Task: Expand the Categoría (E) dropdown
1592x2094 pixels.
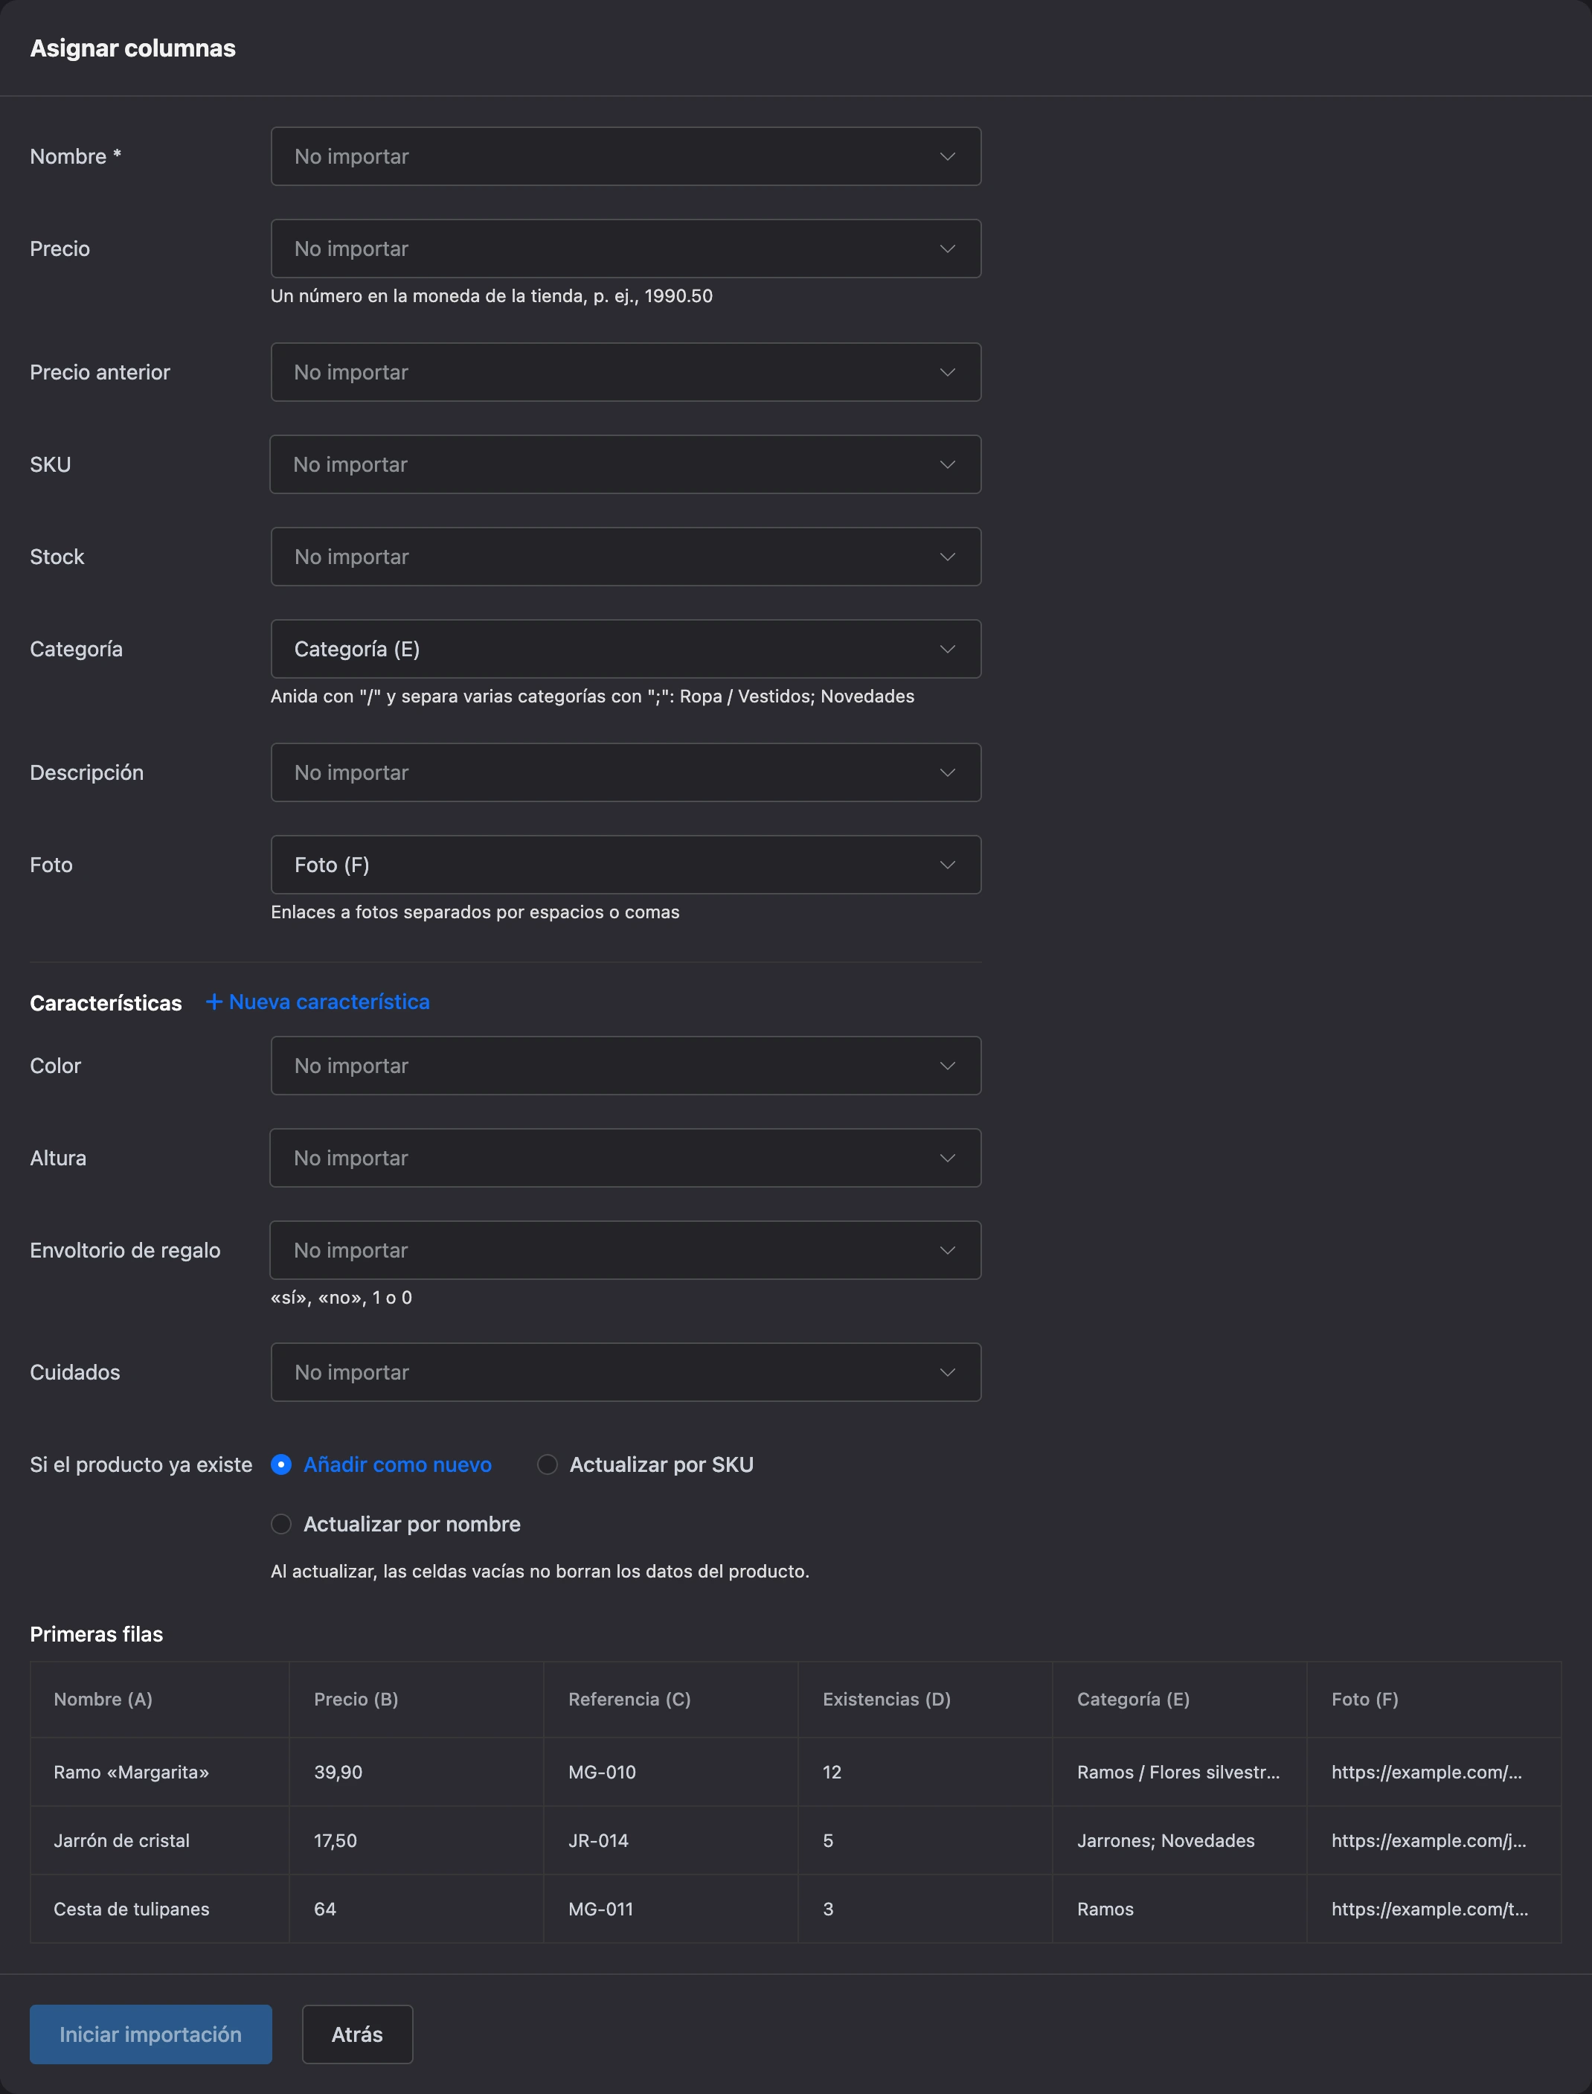Action: 626,650
